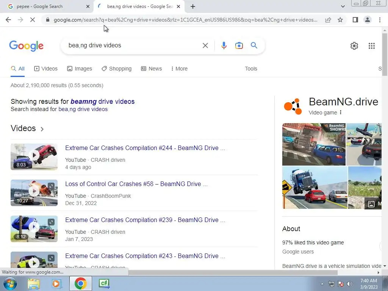Select the All results tab

pos(17,69)
